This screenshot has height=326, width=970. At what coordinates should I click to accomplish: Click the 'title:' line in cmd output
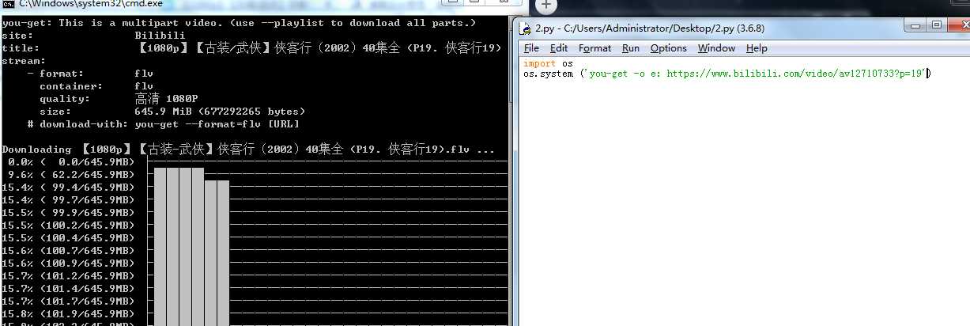(252, 48)
